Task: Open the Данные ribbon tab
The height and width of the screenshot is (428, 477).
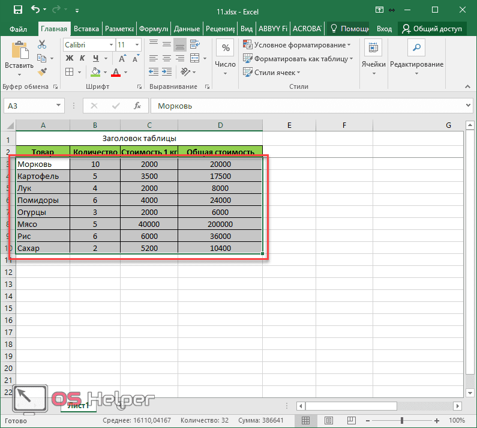Action: tap(187, 29)
